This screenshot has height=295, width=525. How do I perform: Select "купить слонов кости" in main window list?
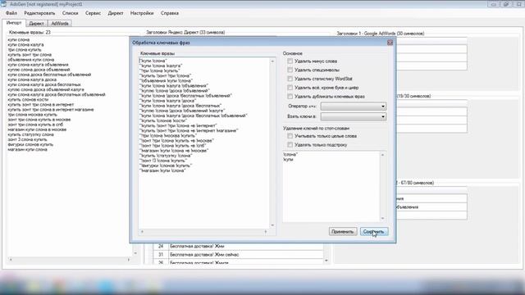pyautogui.click(x=28, y=100)
